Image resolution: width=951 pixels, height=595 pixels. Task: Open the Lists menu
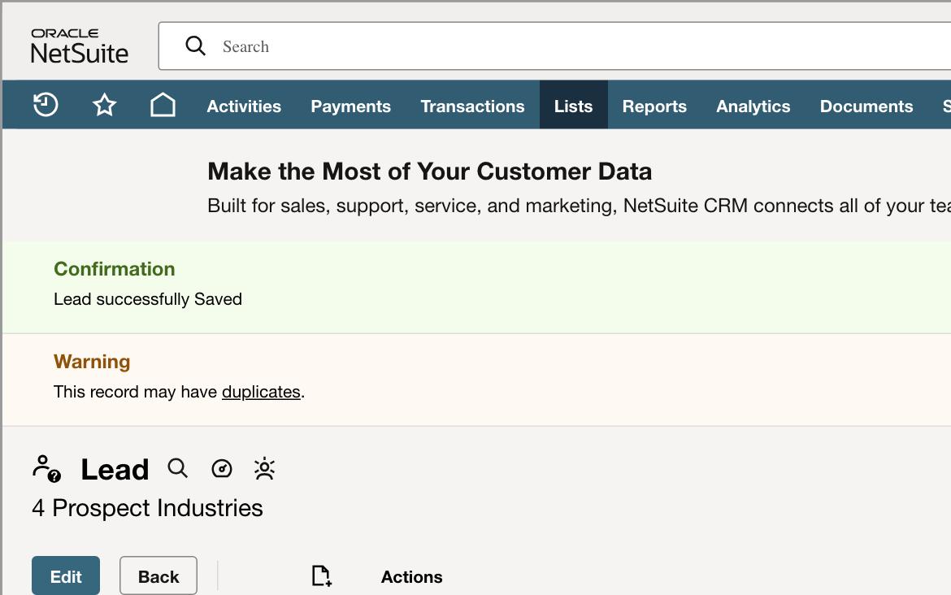pyautogui.click(x=573, y=106)
